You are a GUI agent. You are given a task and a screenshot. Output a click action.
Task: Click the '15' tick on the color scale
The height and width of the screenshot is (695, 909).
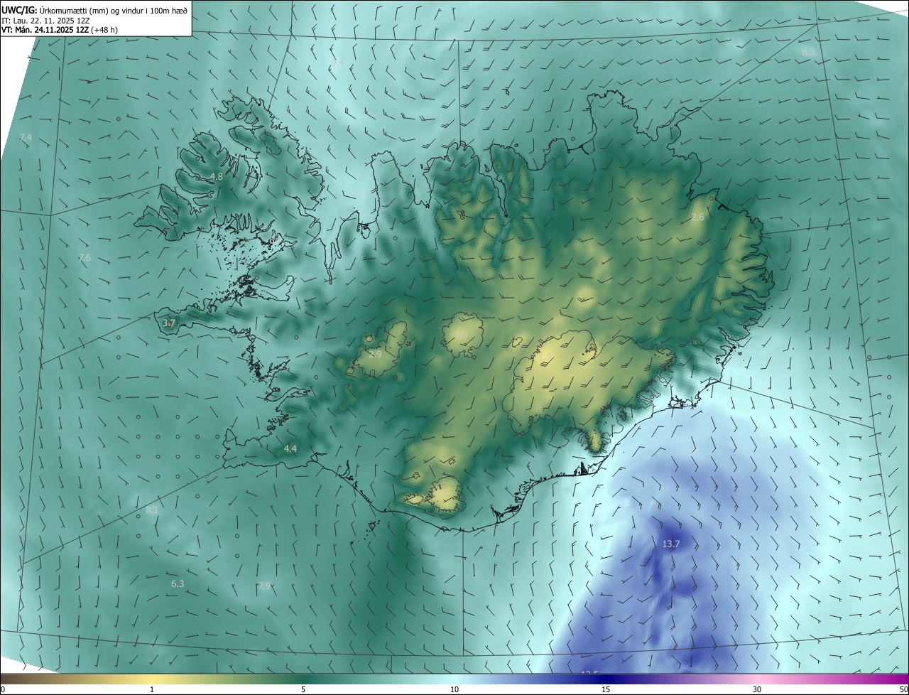point(606,689)
